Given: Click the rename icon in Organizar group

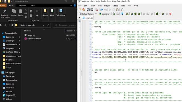Looking at the screenshot, I should coord(37,16).
